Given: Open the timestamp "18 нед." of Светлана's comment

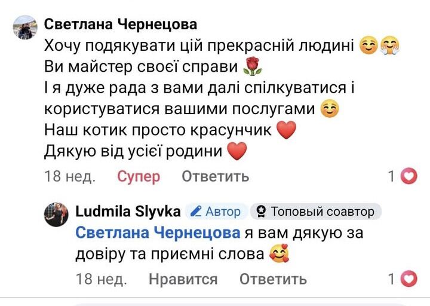Looking at the screenshot, I should pyautogui.click(x=70, y=176).
